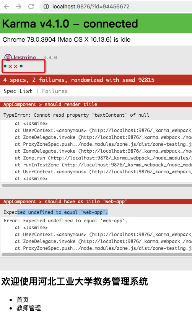
Task: Reload the page with the refresh icon
Action: click(x=31, y=7)
